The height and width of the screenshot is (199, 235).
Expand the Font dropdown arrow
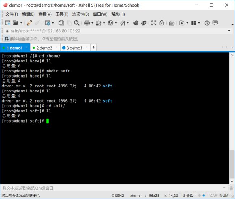128,23
